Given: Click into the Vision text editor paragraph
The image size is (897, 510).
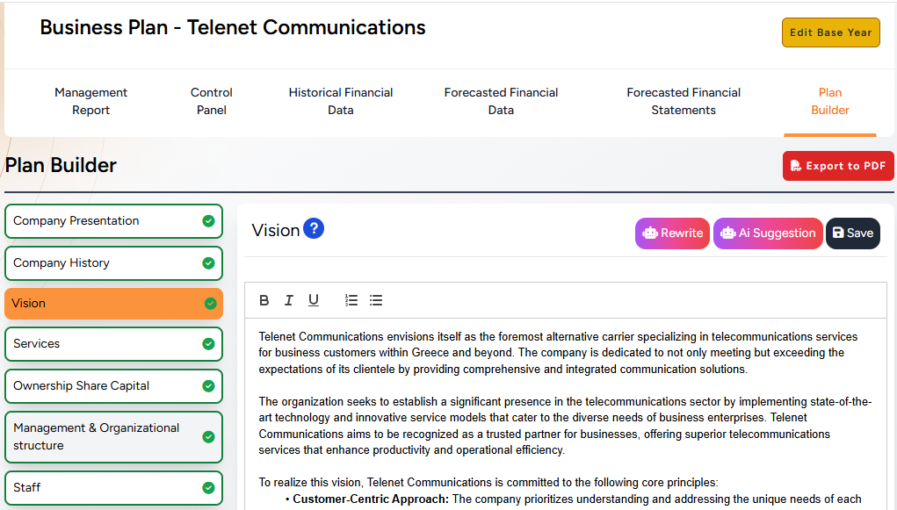Looking at the screenshot, I should click(x=559, y=353).
